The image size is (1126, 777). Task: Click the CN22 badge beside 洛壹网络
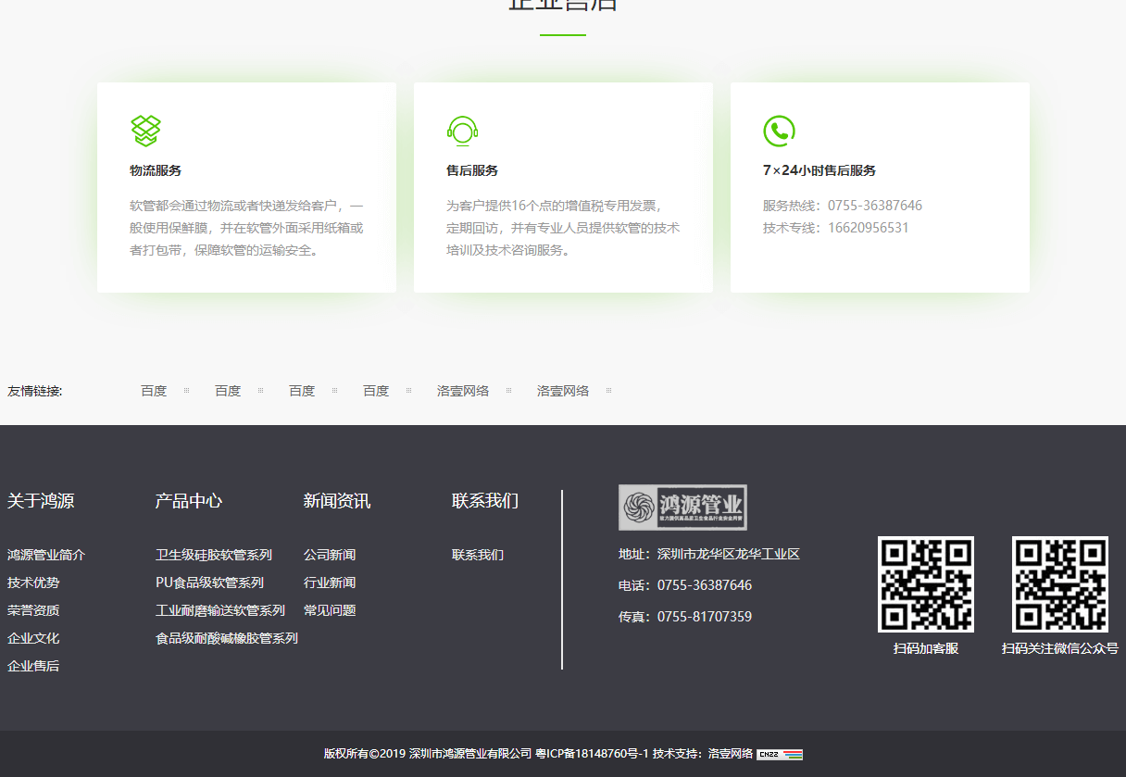[x=781, y=754]
